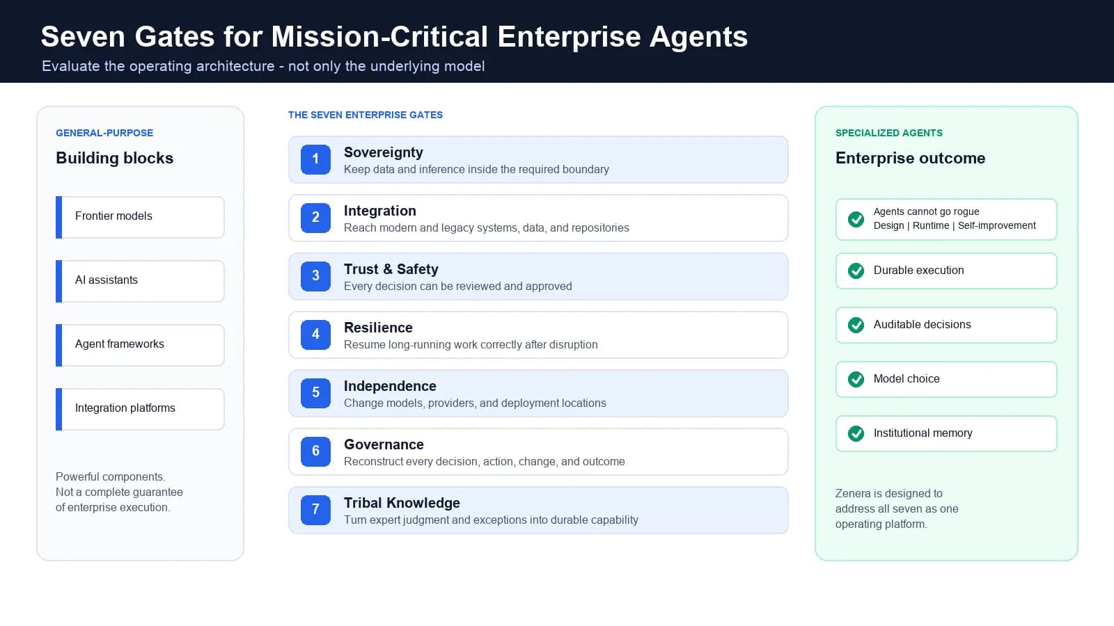Click 'Resume long-running work correctly after disruption'
The image size is (1114, 626).
(471, 344)
